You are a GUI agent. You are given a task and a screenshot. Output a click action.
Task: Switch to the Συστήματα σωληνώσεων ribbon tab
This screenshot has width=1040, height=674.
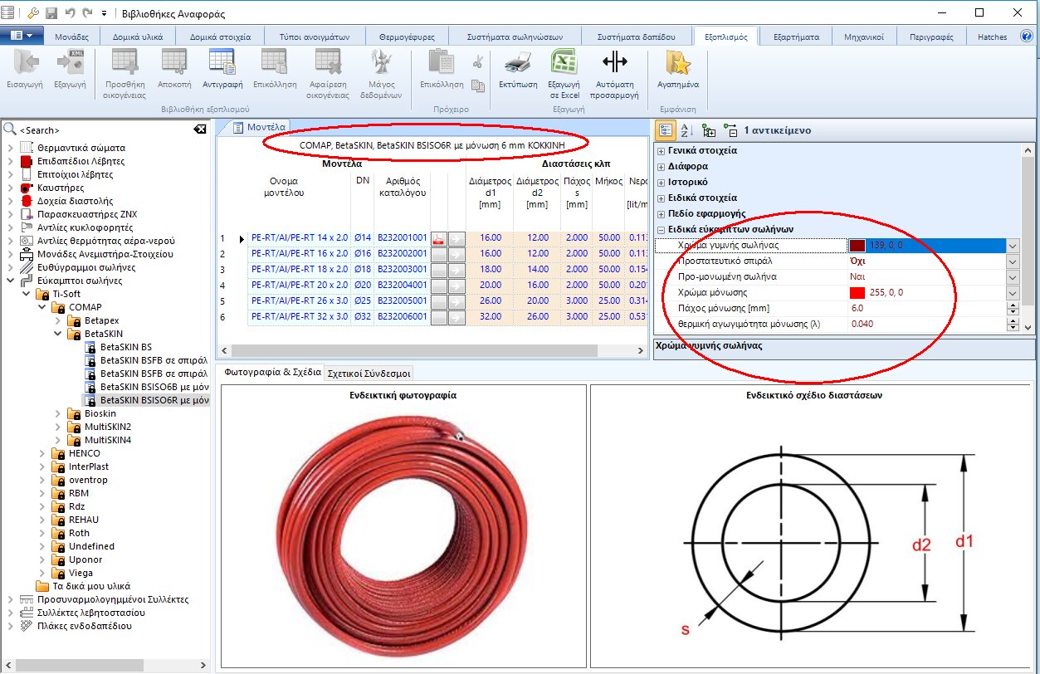[x=515, y=37]
